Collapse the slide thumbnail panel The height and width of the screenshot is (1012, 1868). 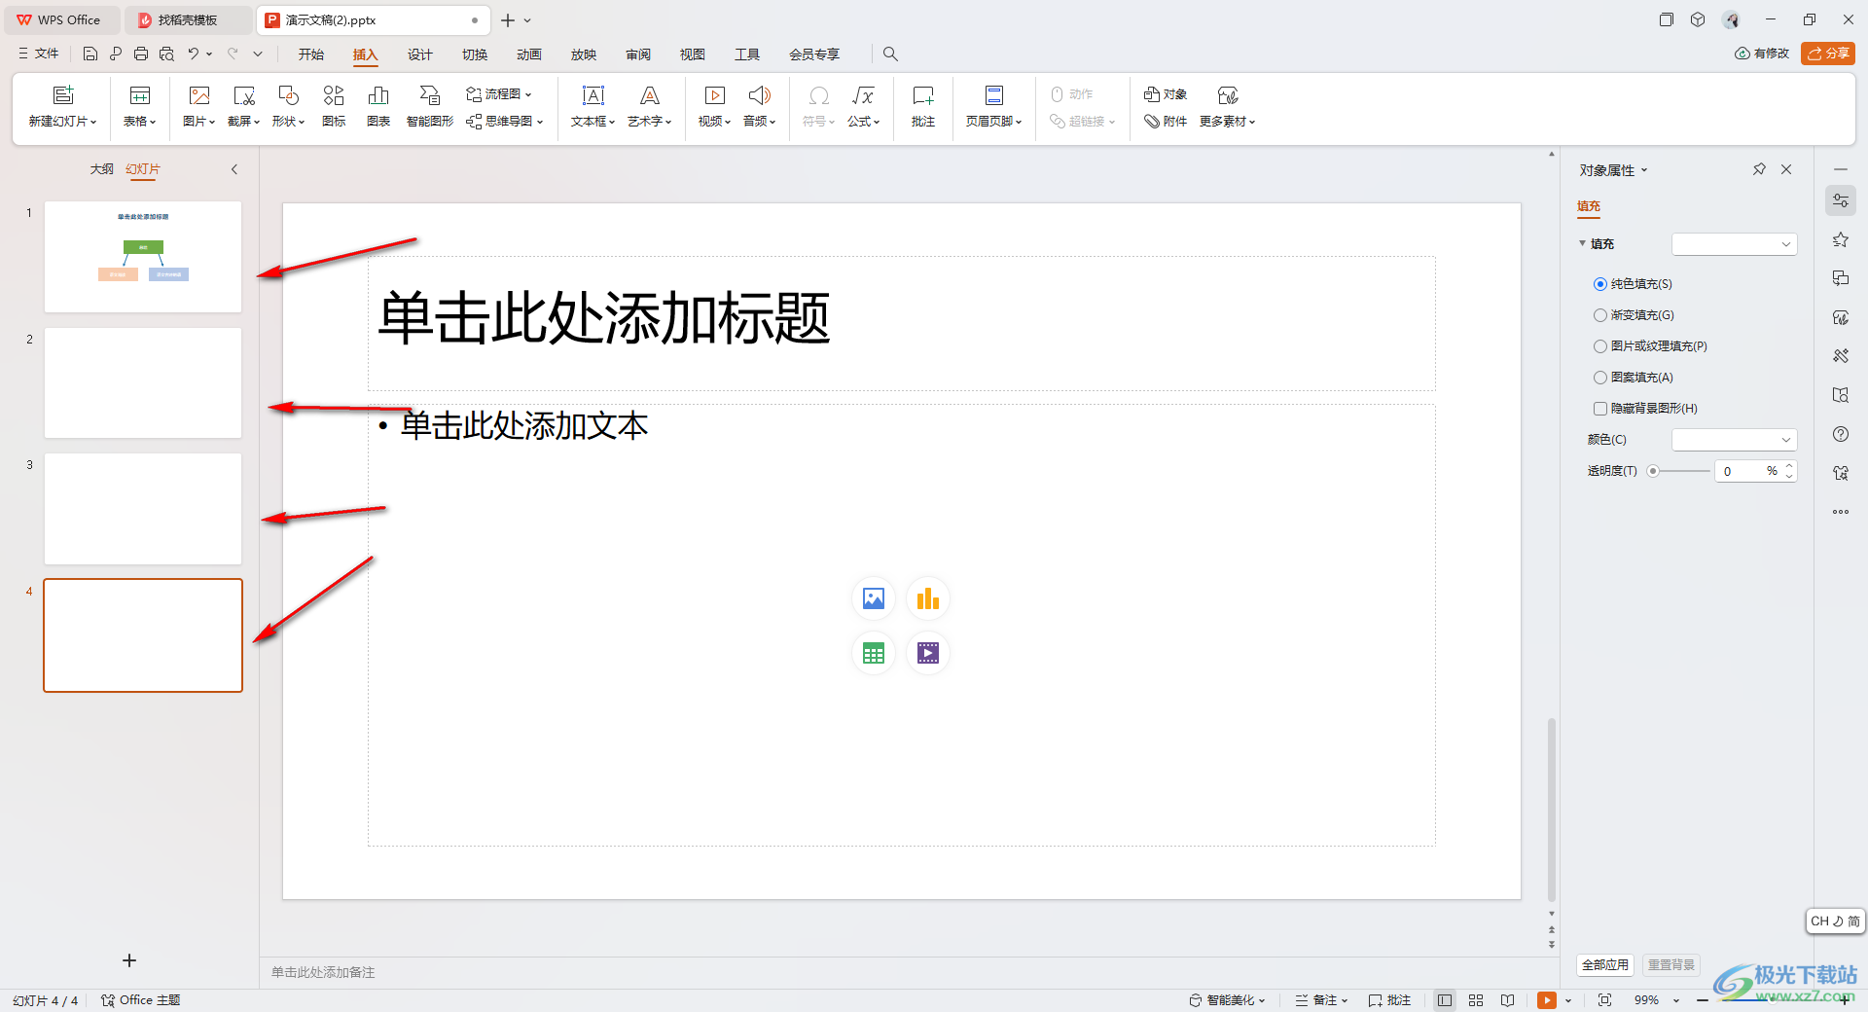[x=234, y=169]
